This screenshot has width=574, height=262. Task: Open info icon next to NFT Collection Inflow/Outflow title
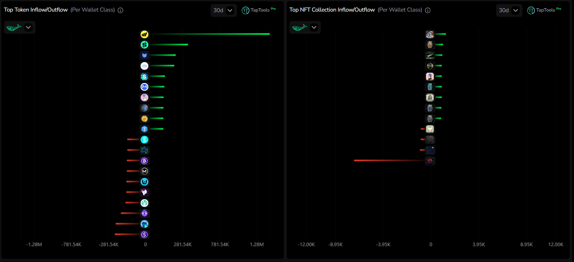point(428,10)
